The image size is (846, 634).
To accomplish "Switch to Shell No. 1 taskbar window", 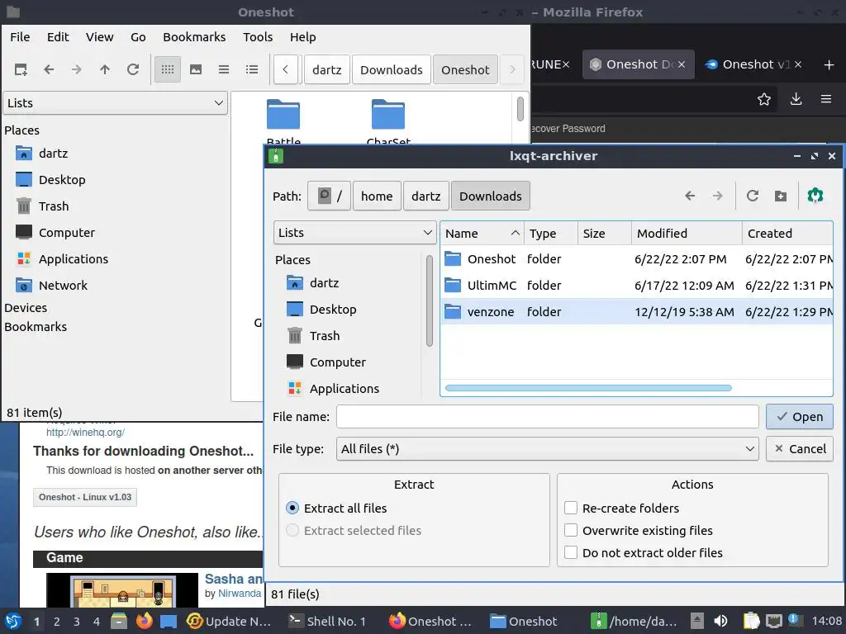I will click(327, 621).
